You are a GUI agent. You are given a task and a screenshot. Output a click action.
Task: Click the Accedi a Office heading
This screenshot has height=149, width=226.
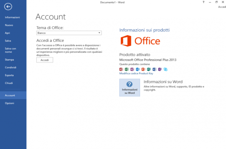click(x=50, y=40)
